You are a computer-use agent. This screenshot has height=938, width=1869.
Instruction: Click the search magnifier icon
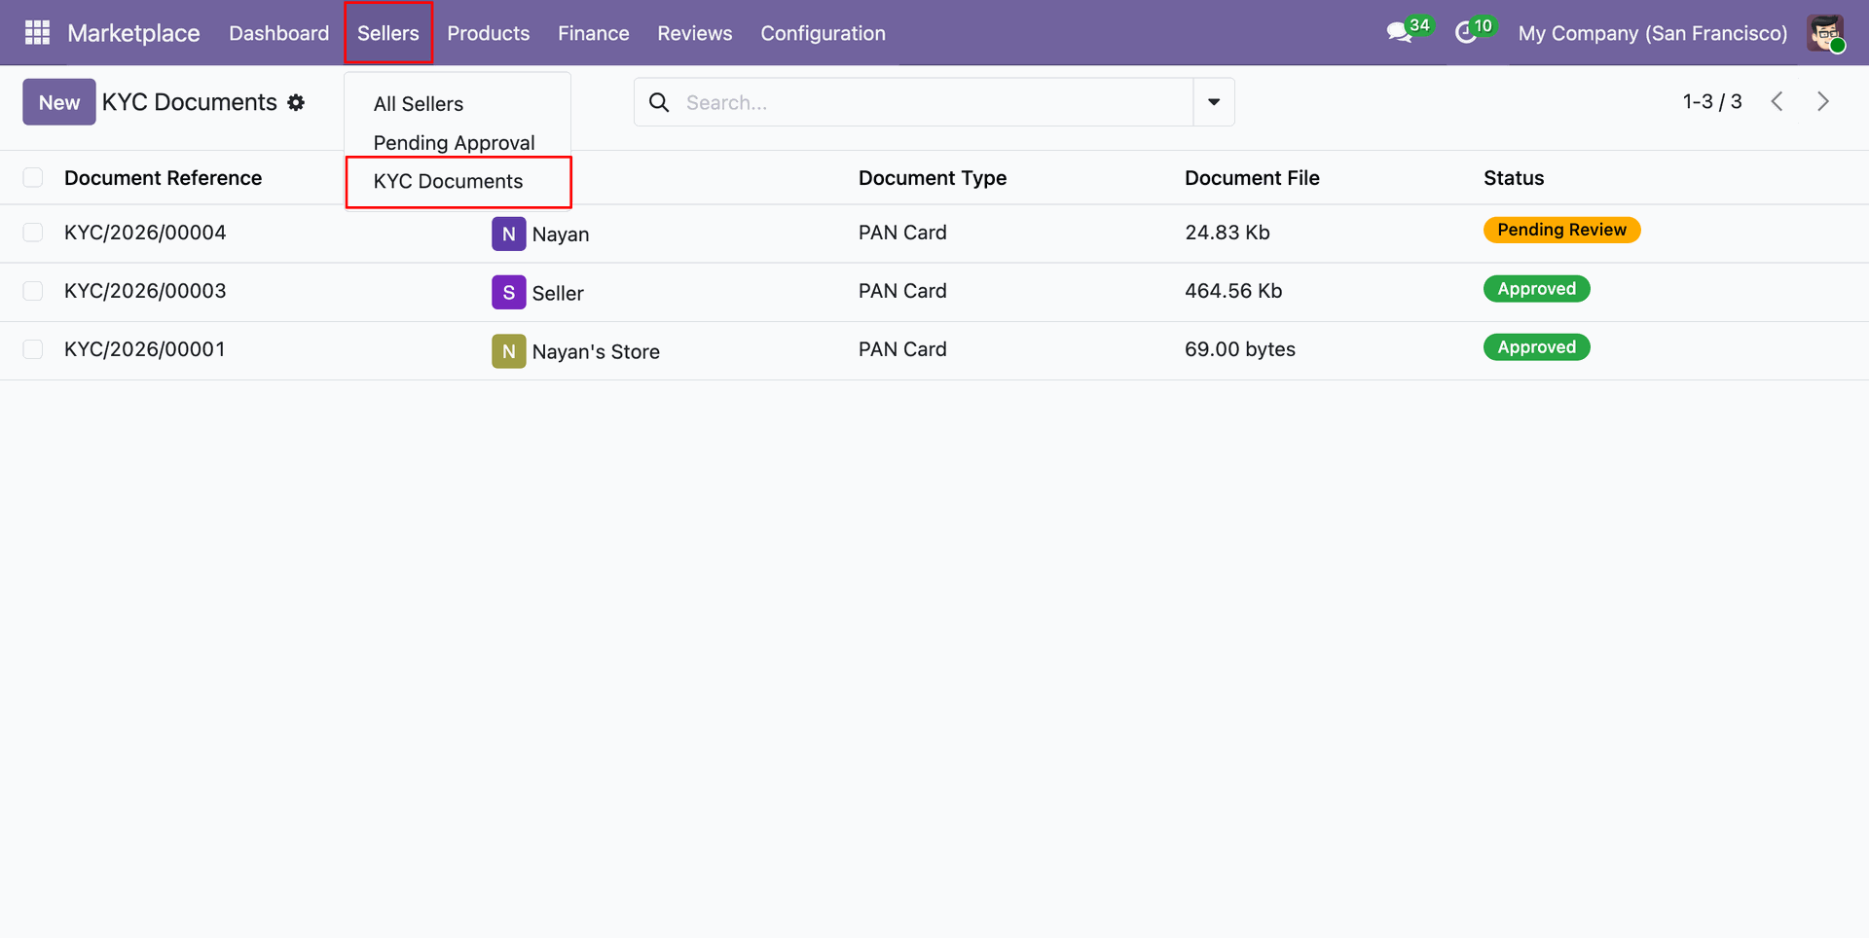pyautogui.click(x=659, y=102)
